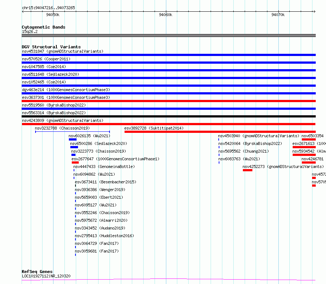The width and height of the screenshot is (326, 284).
Task: Open LOC101927112|NR_120320 gene label
Action: pyautogui.click(x=46, y=276)
